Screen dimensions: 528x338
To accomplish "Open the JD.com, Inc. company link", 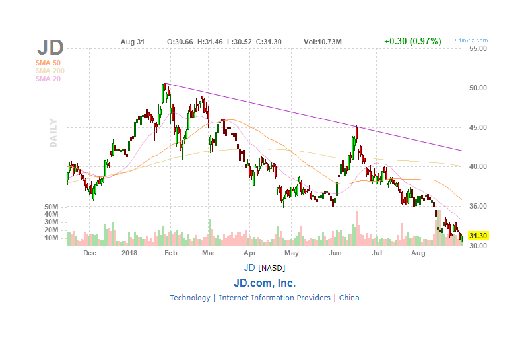I will pos(265,283).
